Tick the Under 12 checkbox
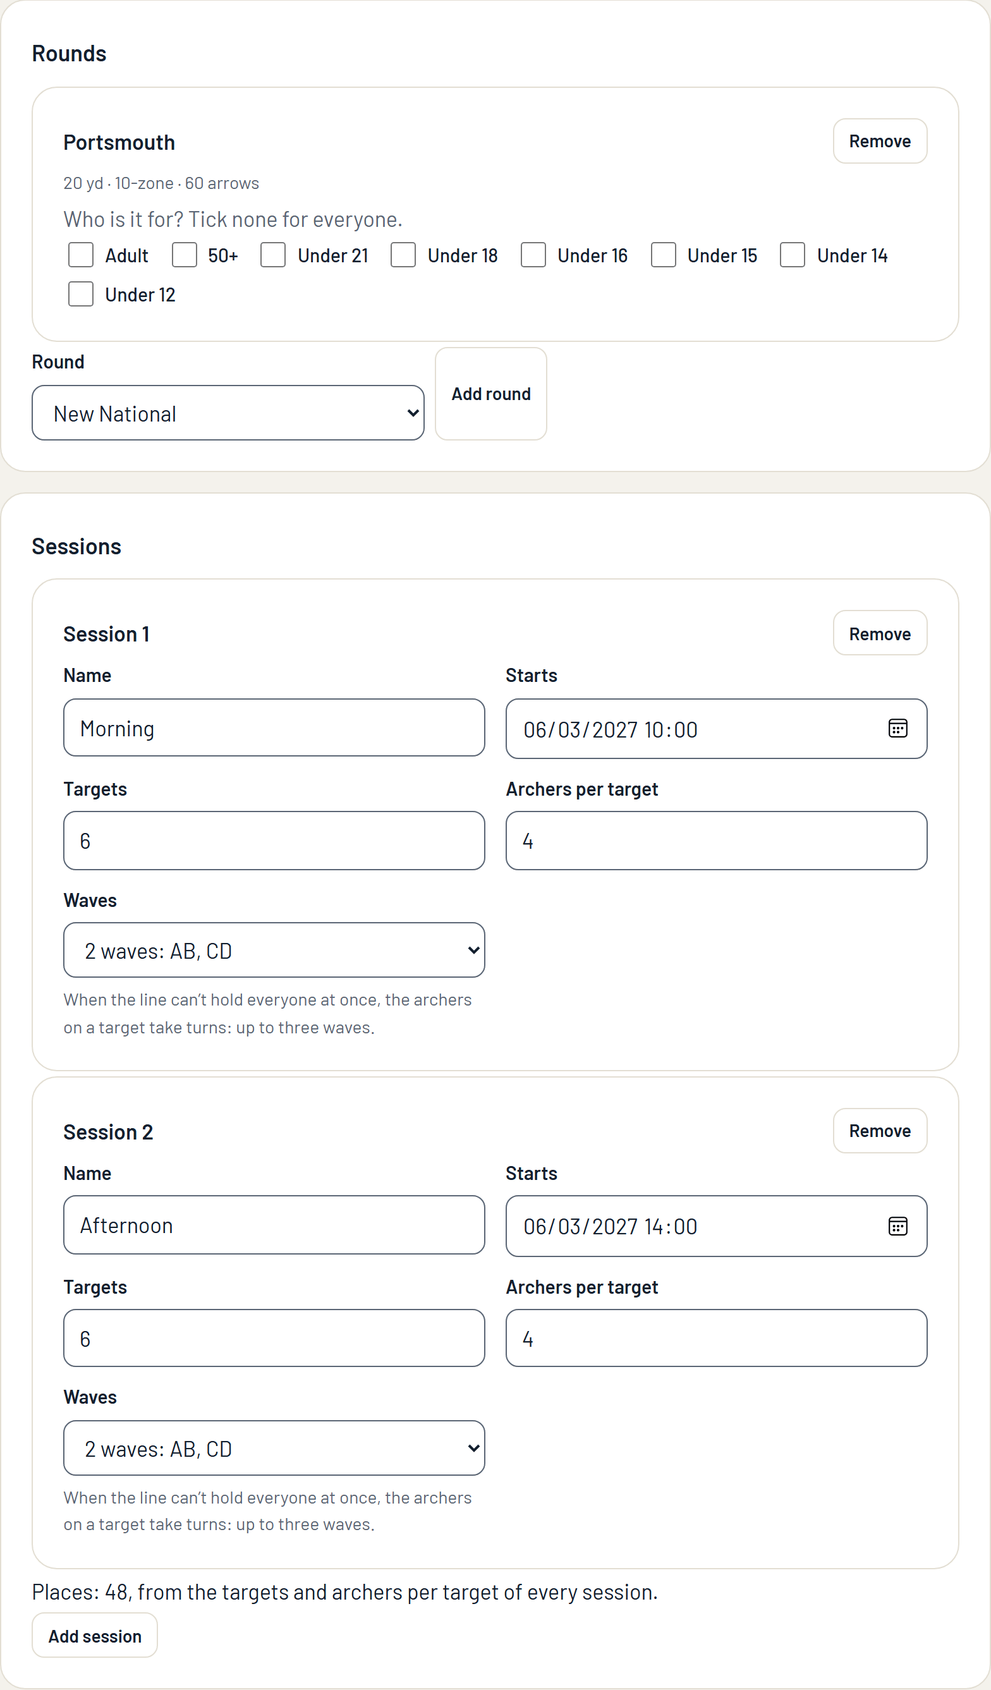The image size is (991, 1690). (80, 294)
